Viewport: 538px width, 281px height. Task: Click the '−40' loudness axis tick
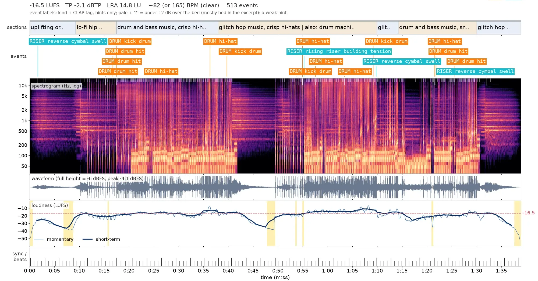click(x=22, y=231)
